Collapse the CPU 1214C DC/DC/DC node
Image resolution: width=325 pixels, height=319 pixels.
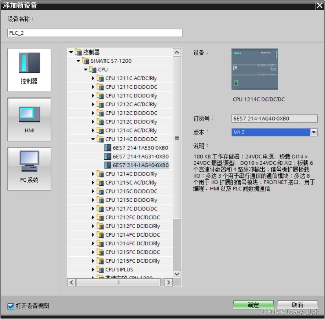point(93,139)
